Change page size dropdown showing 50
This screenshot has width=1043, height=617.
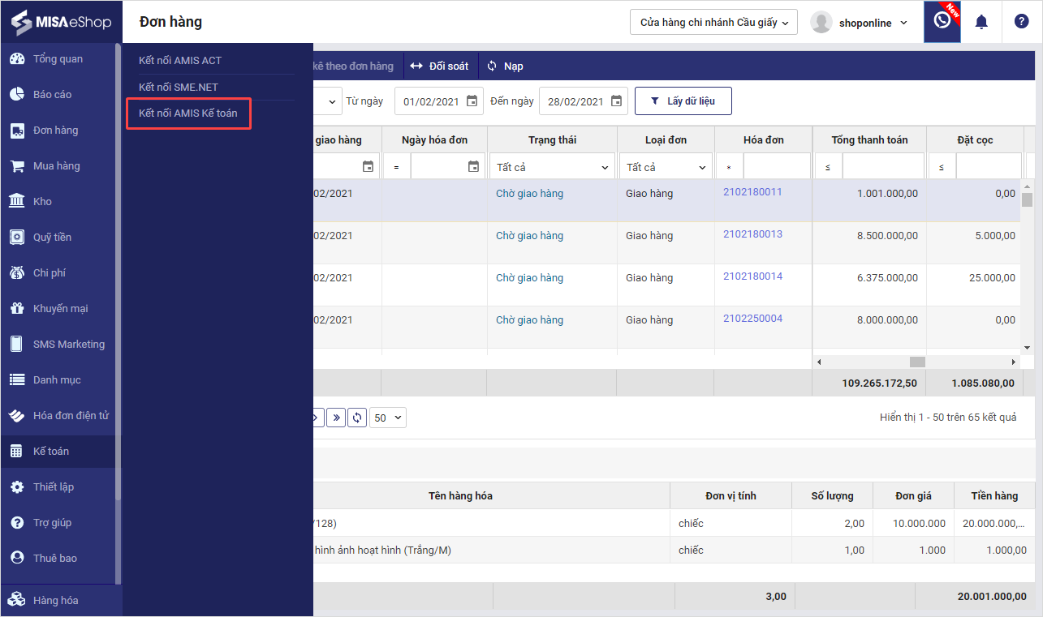tap(388, 418)
